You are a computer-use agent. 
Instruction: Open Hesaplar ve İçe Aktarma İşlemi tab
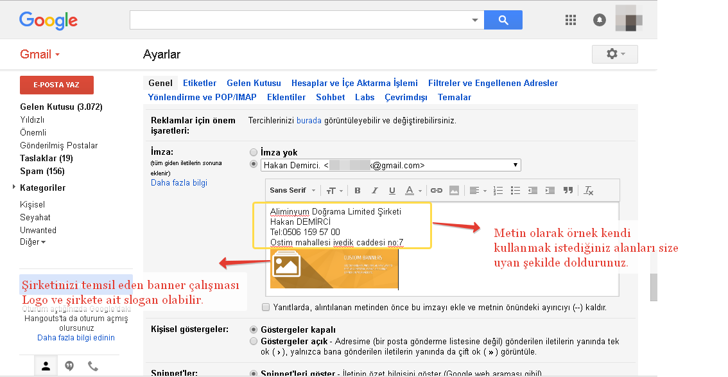pos(355,83)
